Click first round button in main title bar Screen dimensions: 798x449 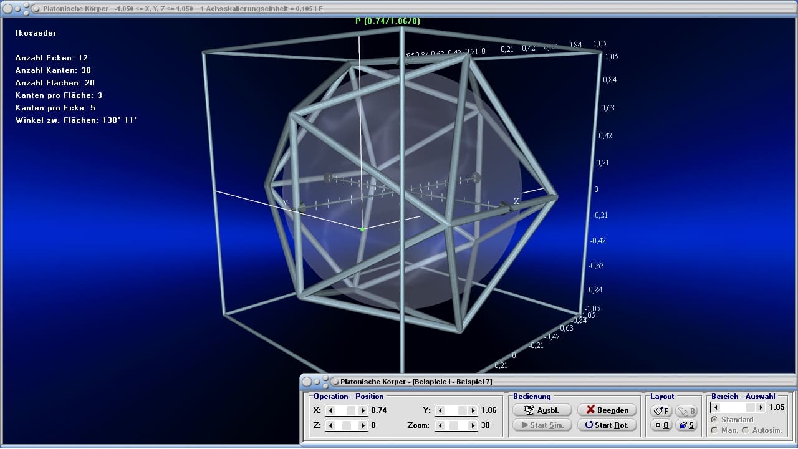coord(7,9)
